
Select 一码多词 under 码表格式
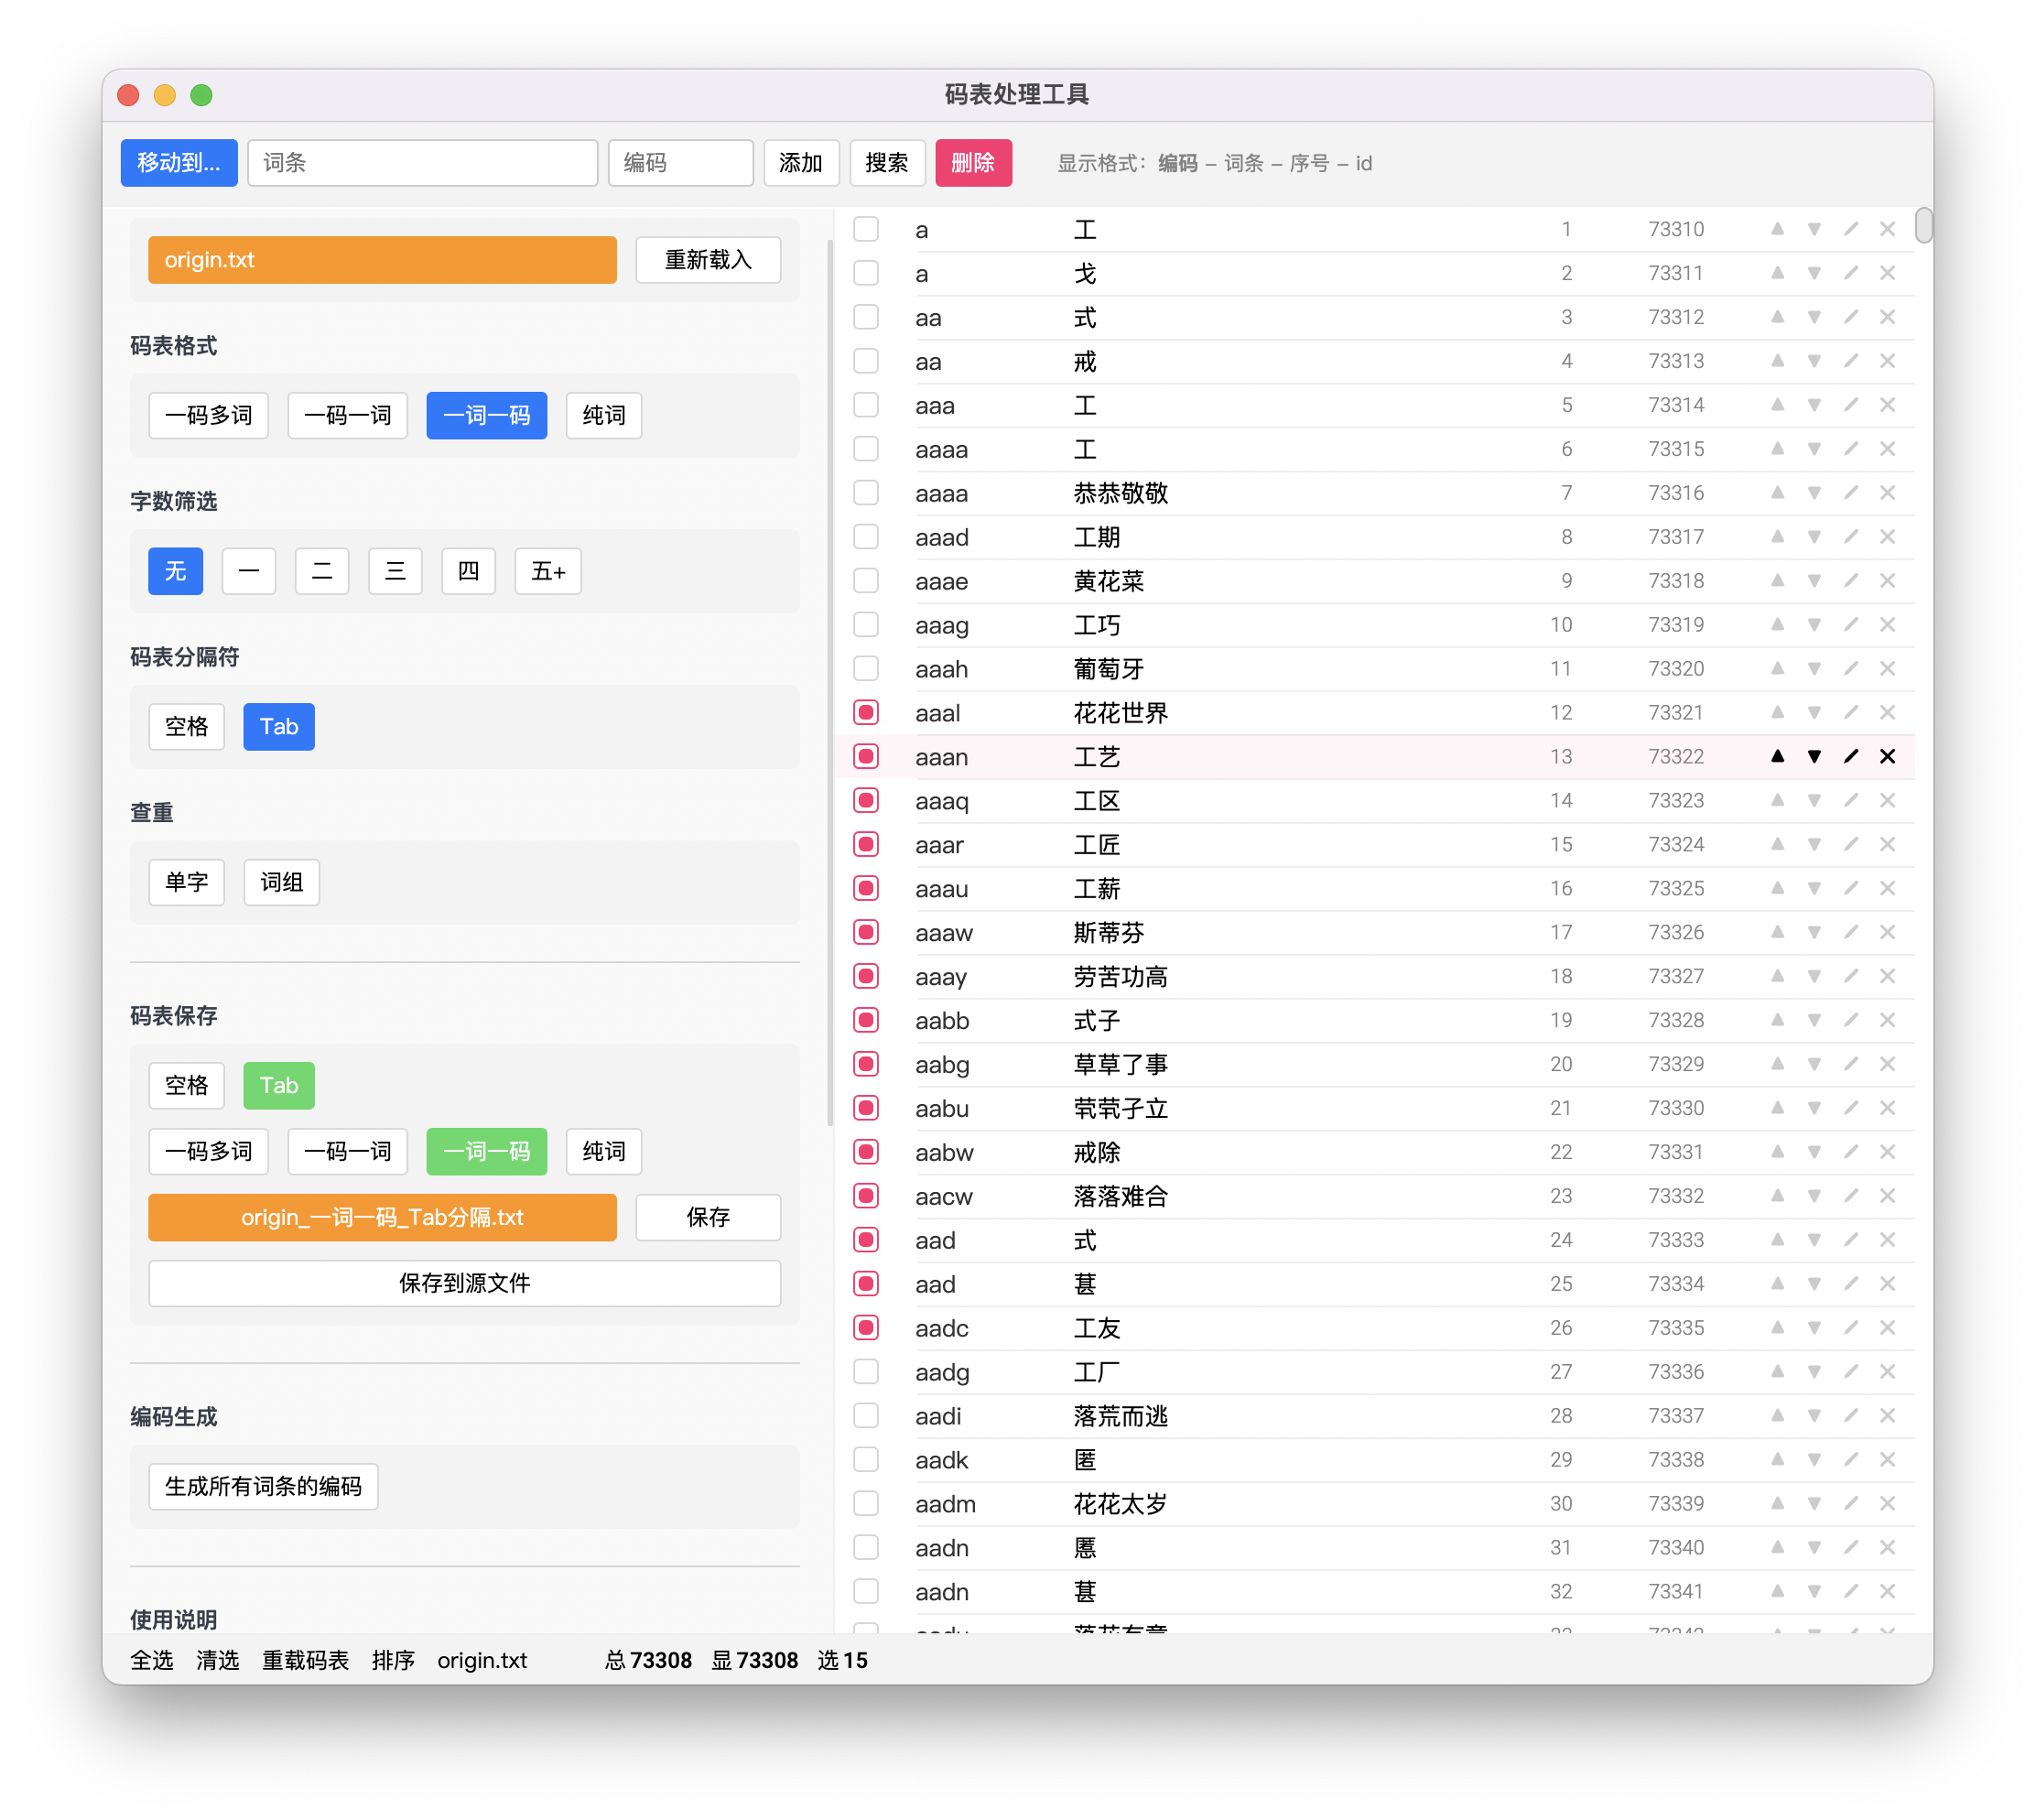[209, 415]
